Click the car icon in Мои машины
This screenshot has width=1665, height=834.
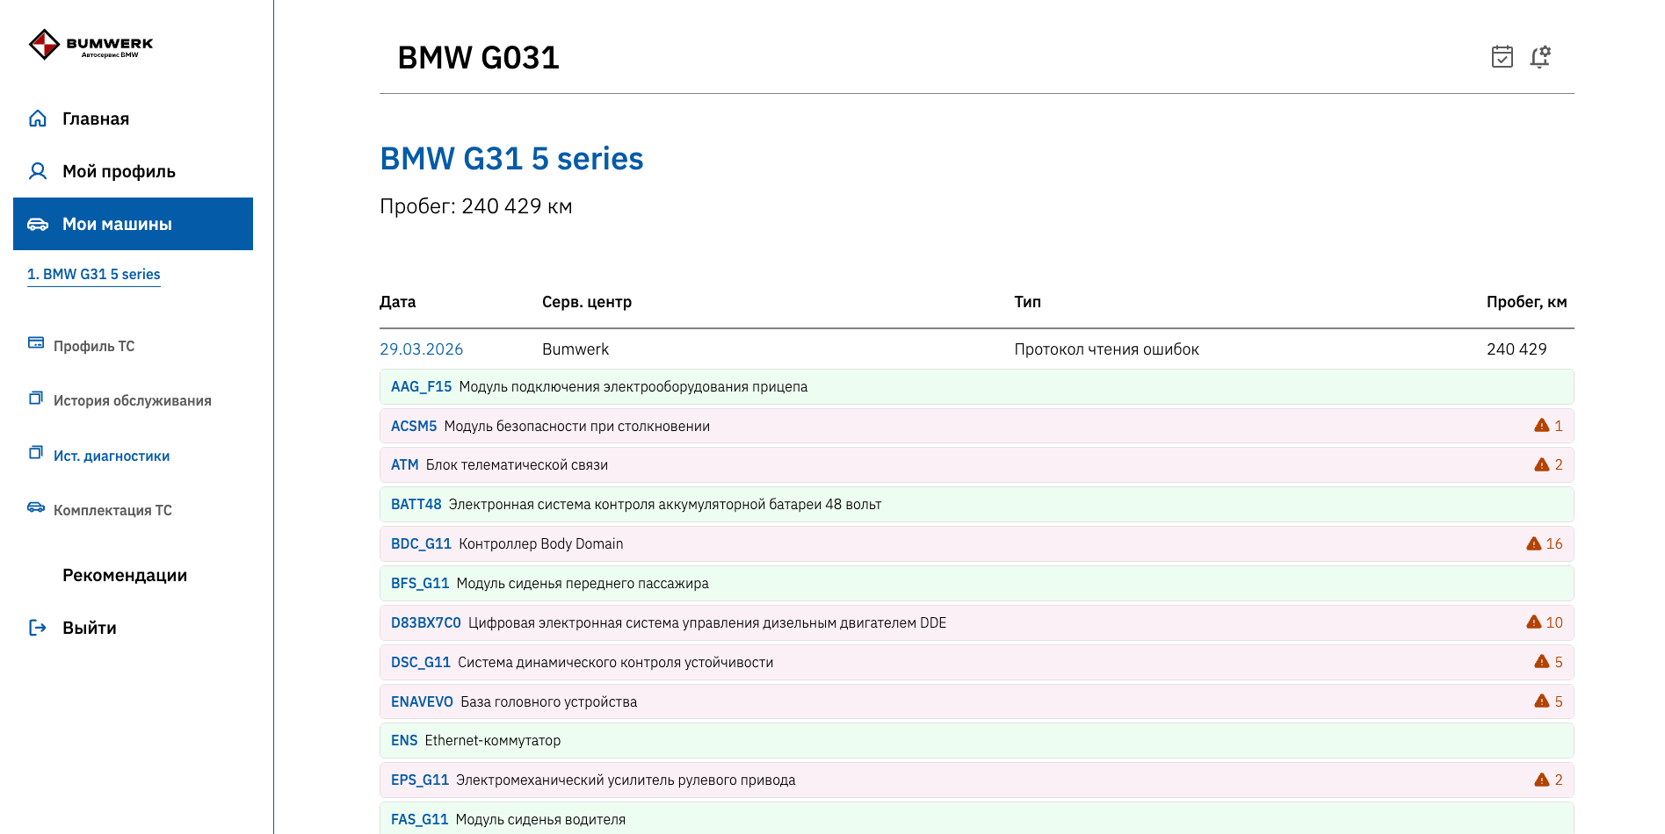coord(38,224)
